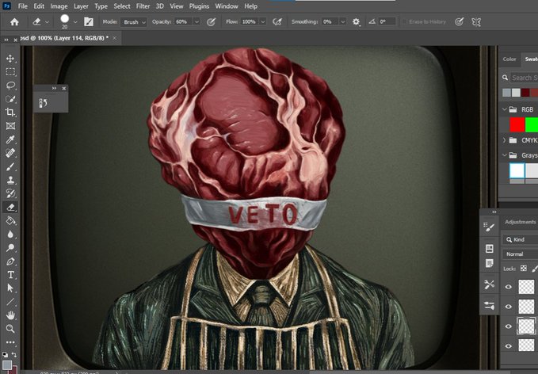538x374 pixels.
Task: Open Opacity slider dropdown arrow
Action: point(197,22)
